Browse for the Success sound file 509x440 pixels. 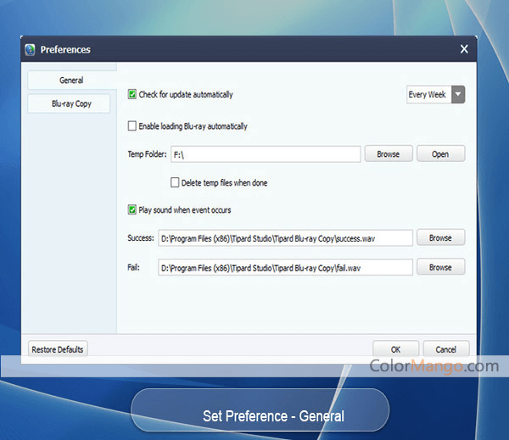pos(440,238)
